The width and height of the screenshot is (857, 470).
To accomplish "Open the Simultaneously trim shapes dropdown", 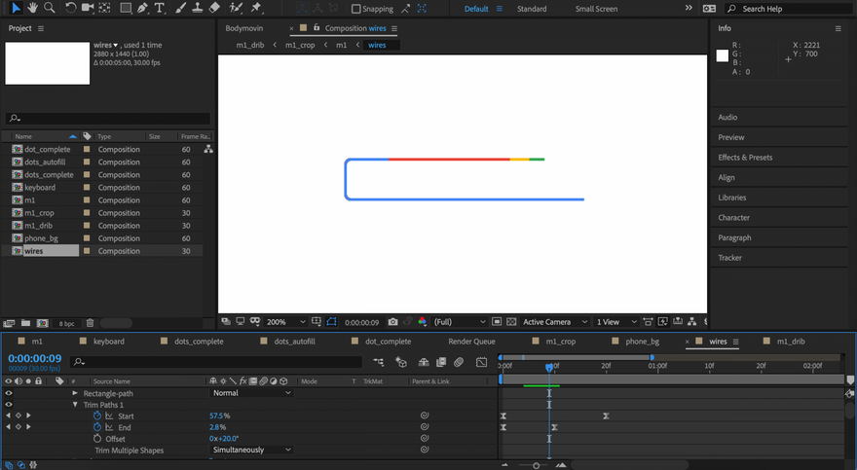I will tap(251, 450).
